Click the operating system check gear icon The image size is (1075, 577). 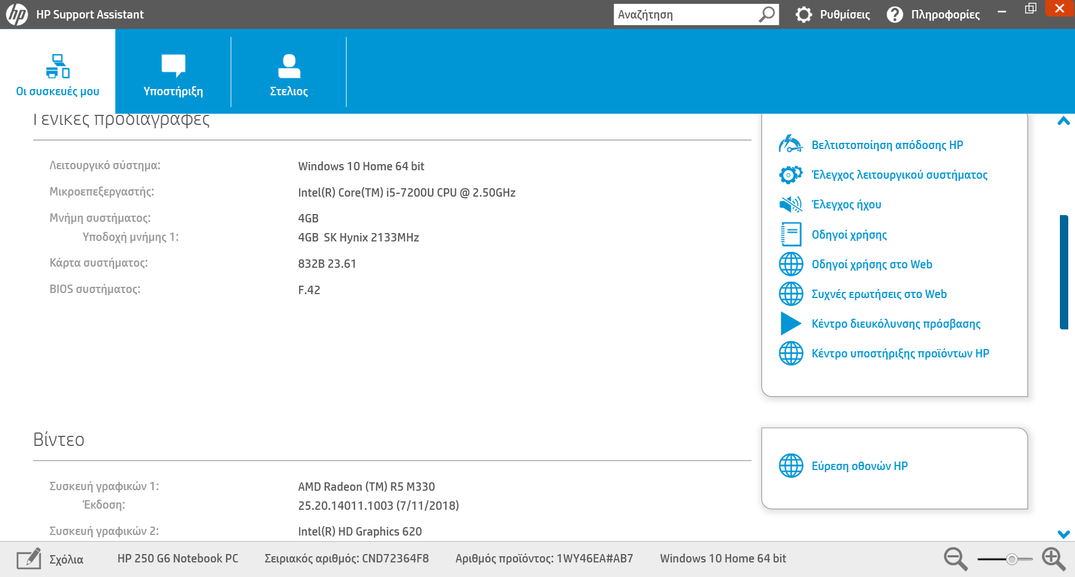tap(791, 174)
